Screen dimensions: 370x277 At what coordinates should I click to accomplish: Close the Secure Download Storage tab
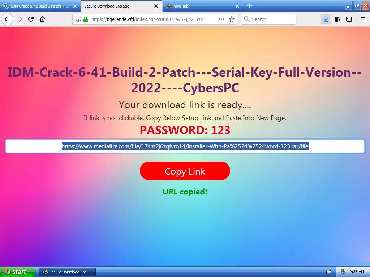pos(156,6)
